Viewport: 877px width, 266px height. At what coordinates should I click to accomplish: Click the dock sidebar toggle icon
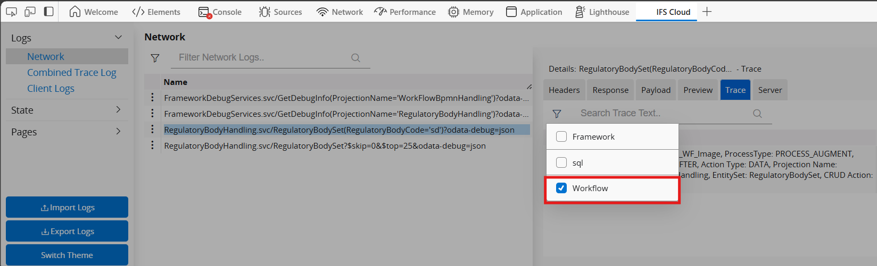[x=48, y=12]
